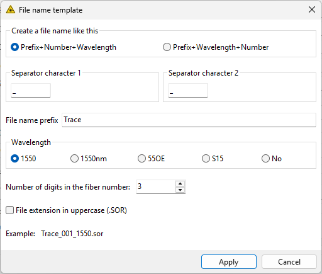322x274 pixels.
Task: Click the fiber number digits field
Action: point(155,186)
